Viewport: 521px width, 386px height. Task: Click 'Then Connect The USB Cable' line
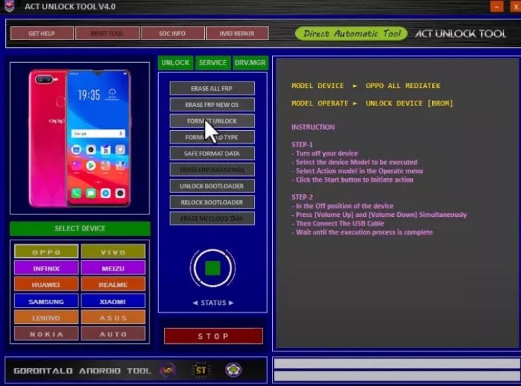pos(340,223)
